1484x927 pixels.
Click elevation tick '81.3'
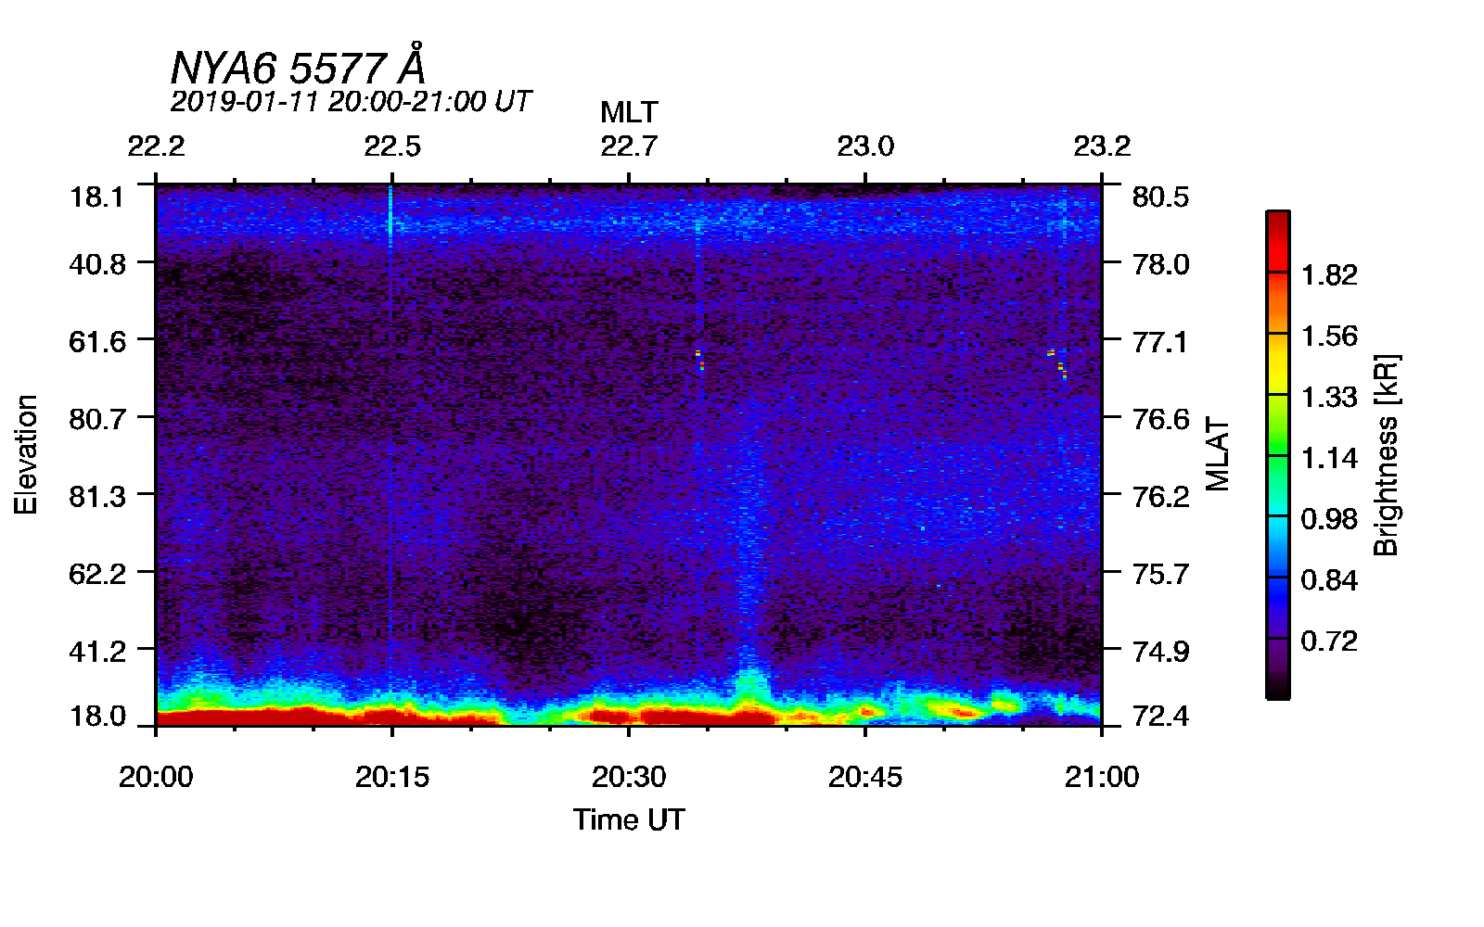pos(97,496)
